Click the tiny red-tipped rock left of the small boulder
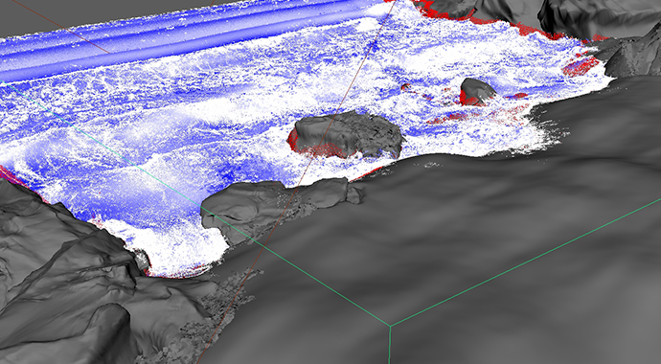Viewport: 661px width, 364px height. [x=405, y=87]
